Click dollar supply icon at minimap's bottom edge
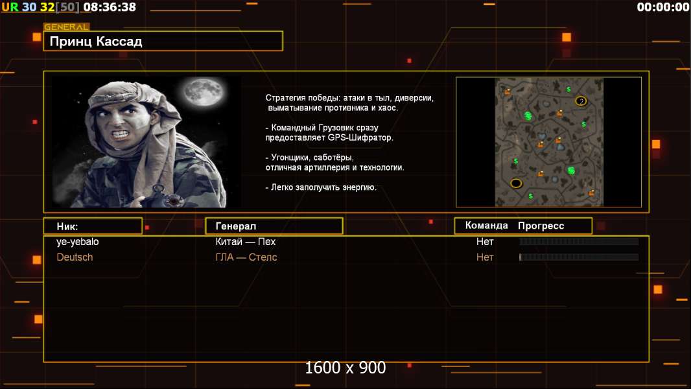The width and height of the screenshot is (691, 389). point(531,196)
